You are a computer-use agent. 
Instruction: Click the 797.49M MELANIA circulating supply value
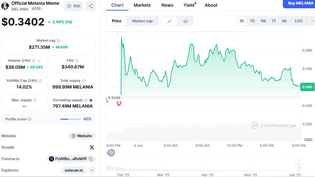point(73,106)
